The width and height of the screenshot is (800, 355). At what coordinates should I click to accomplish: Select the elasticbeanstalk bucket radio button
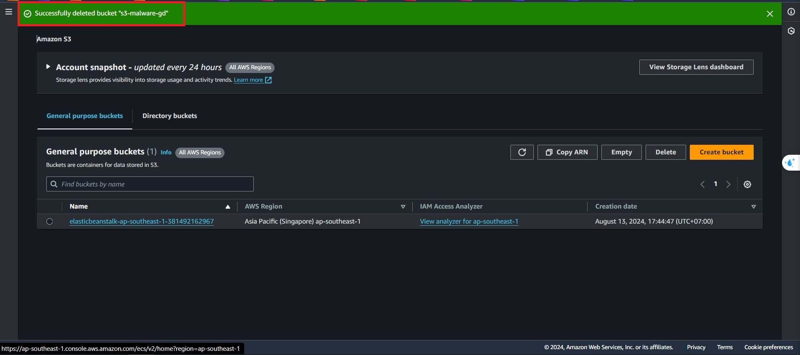coord(50,222)
